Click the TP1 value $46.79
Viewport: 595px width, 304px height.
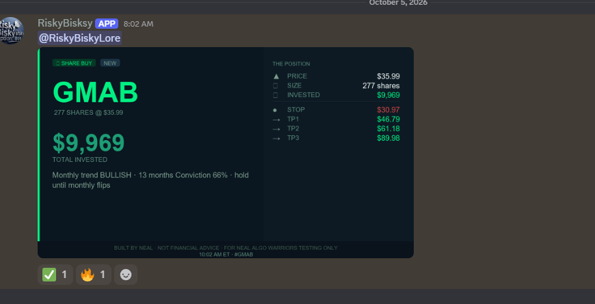click(388, 120)
